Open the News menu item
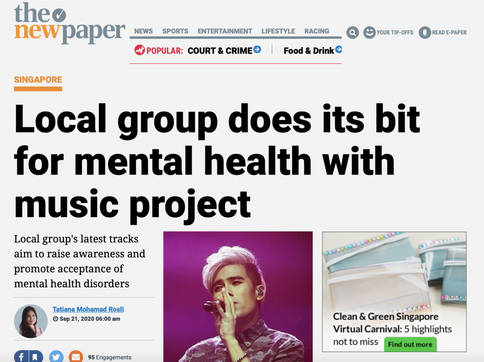This screenshot has width=484, height=362. coord(144,31)
